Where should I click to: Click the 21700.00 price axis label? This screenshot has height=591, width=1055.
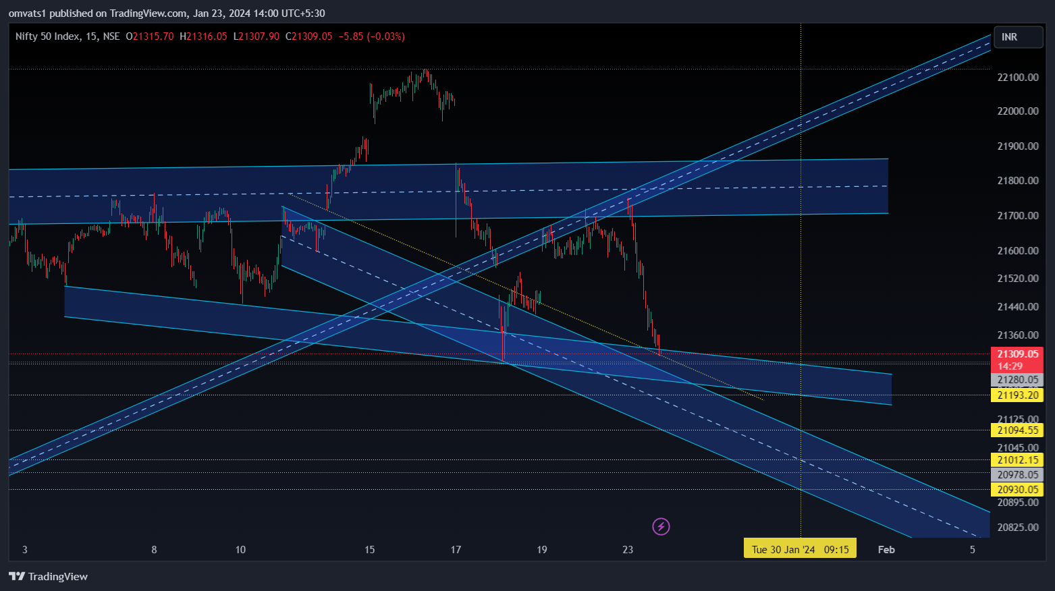pos(1017,216)
